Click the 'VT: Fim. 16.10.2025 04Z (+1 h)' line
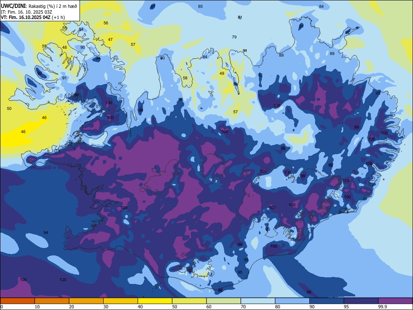The height and width of the screenshot is (310, 413). click(x=33, y=17)
